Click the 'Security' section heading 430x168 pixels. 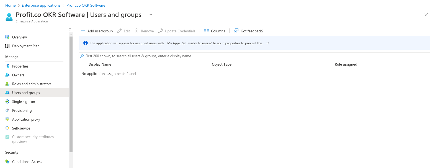pyautogui.click(x=12, y=152)
